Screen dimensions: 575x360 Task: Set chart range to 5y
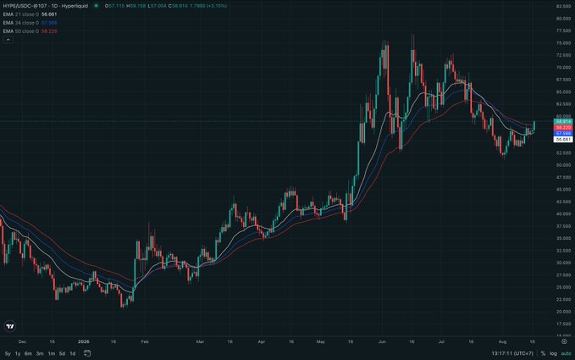pos(8,353)
